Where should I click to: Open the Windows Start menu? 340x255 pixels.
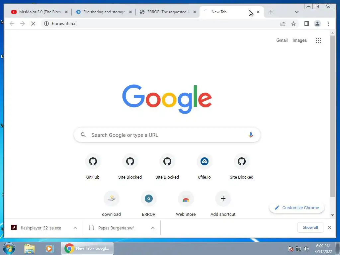coord(9,248)
